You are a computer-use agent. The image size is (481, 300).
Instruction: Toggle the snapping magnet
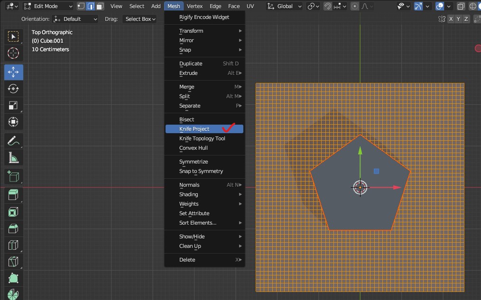coord(328,6)
